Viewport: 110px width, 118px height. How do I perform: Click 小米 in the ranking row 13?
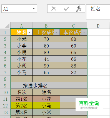46,112
